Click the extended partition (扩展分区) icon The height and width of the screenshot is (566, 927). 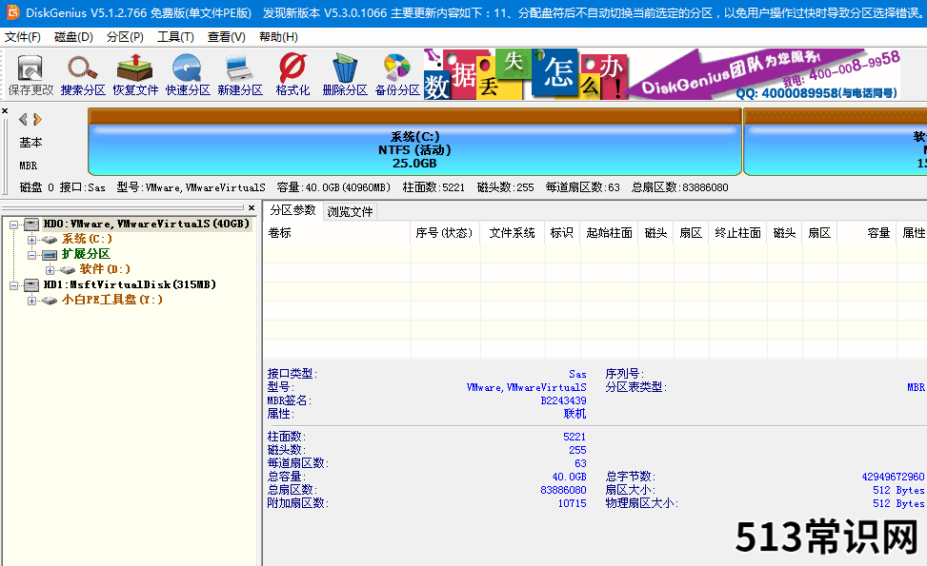[x=50, y=254]
